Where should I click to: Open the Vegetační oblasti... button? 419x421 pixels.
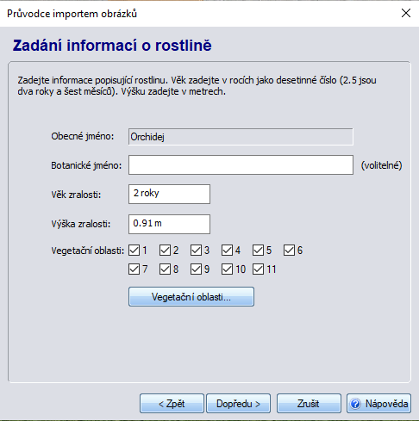point(191,297)
